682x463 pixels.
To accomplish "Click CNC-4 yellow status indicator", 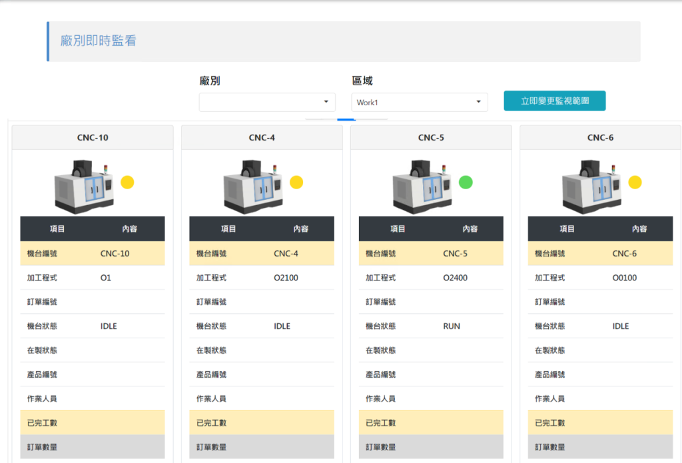I will click(x=296, y=183).
